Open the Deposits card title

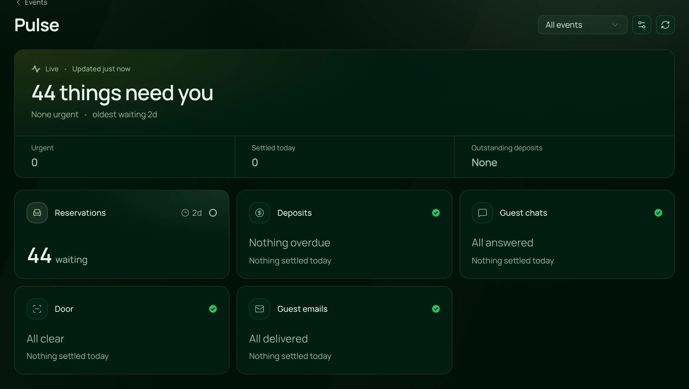click(294, 213)
